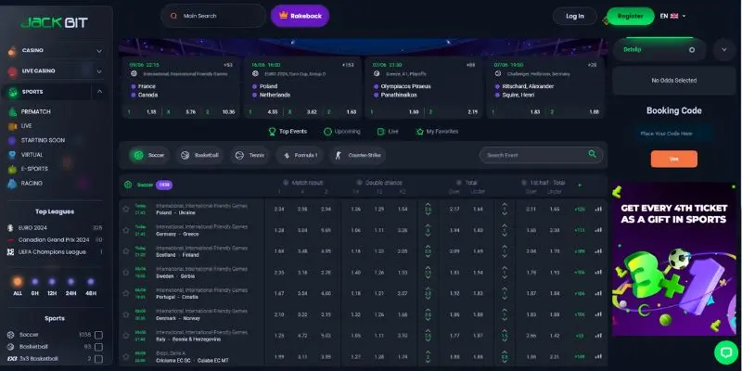
Task: Switch to the Top Events tab
Action: point(288,132)
